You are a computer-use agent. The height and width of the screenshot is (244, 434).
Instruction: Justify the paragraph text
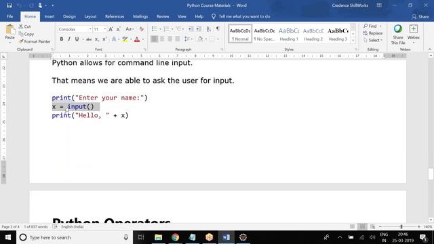pyautogui.click(x=178, y=39)
